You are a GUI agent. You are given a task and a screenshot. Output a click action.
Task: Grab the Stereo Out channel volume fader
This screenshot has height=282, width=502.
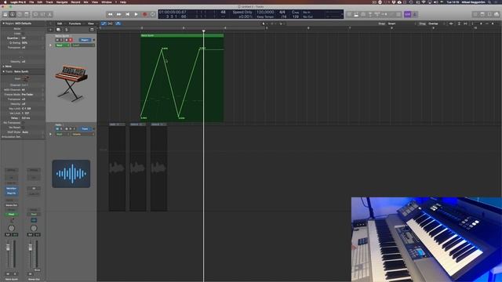coord(31,248)
